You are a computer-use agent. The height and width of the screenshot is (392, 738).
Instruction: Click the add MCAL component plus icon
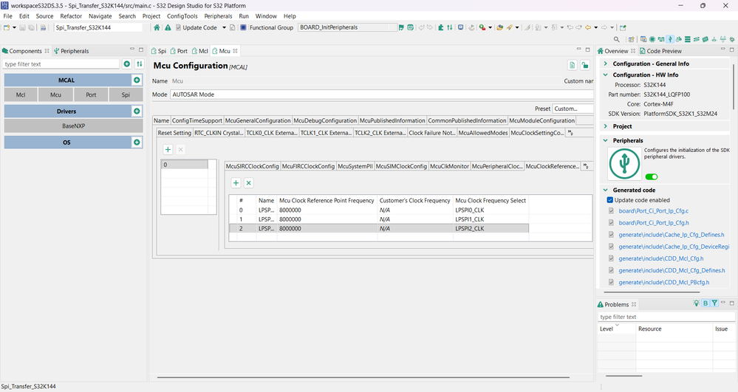tap(137, 80)
